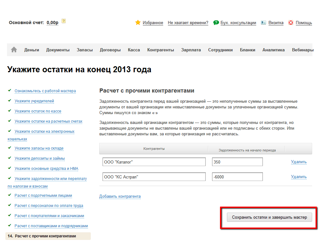
Task: Click the contractor field ООО "КС Астрал"
Action: pyautogui.click(x=154, y=177)
